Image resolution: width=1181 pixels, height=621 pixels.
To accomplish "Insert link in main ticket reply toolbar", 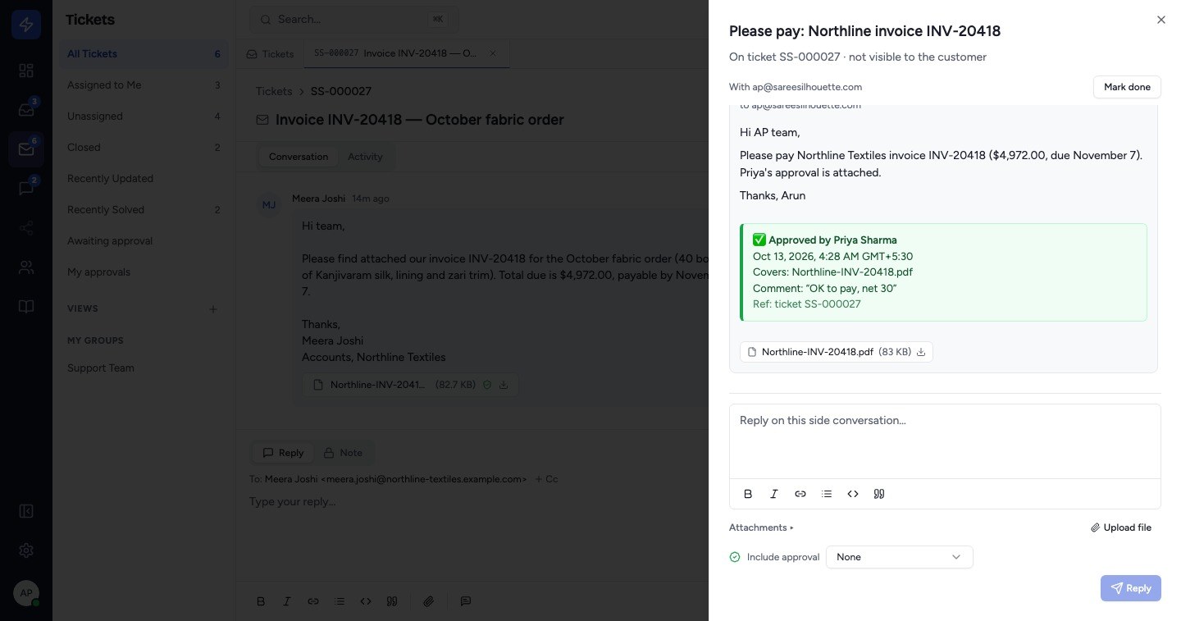I will click(313, 601).
